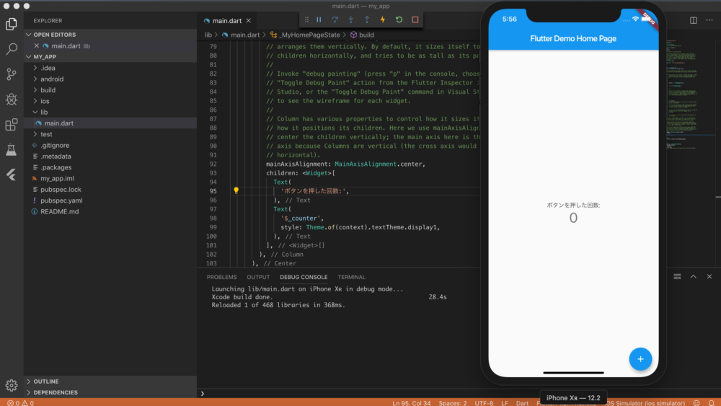Maximize the bottom panel
The width and height of the screenshot is (721, 406).
pos(694,277)
